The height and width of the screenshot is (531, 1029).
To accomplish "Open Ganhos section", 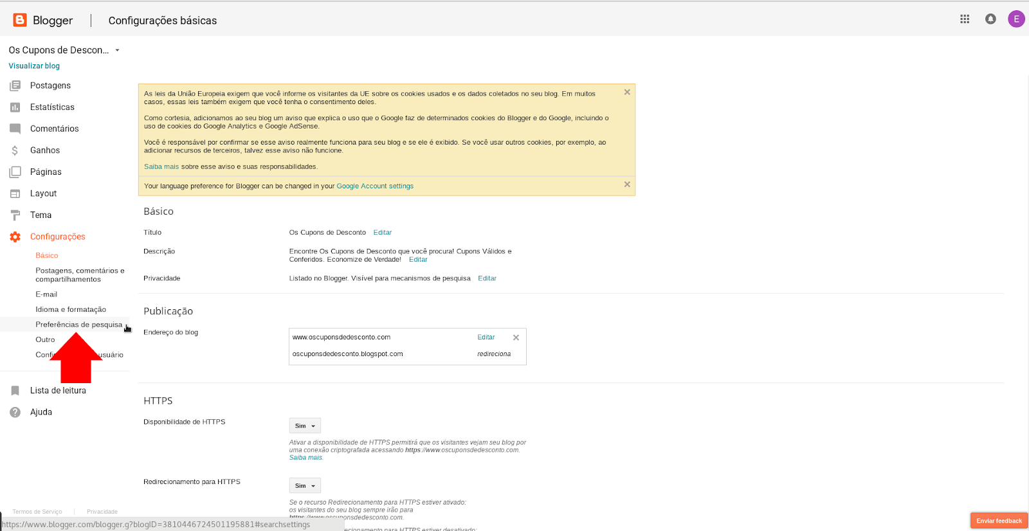I will (45, 150).
